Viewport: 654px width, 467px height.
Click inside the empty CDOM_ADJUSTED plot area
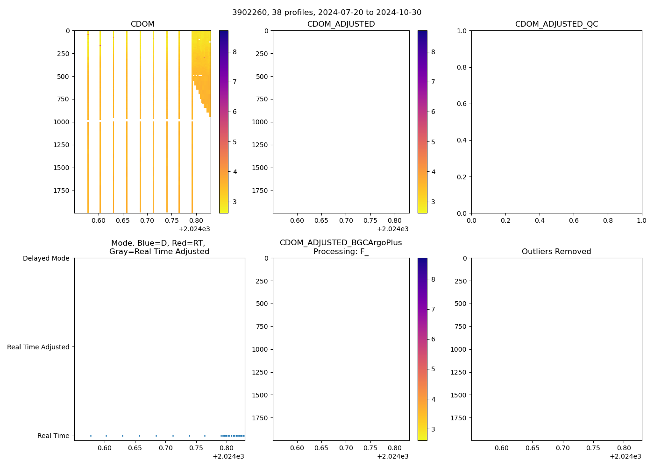coord(341,121)
